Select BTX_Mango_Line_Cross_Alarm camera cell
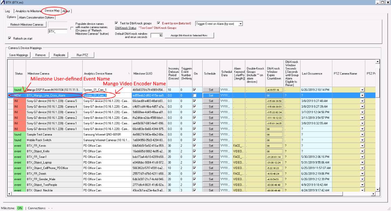 [54, 95]
